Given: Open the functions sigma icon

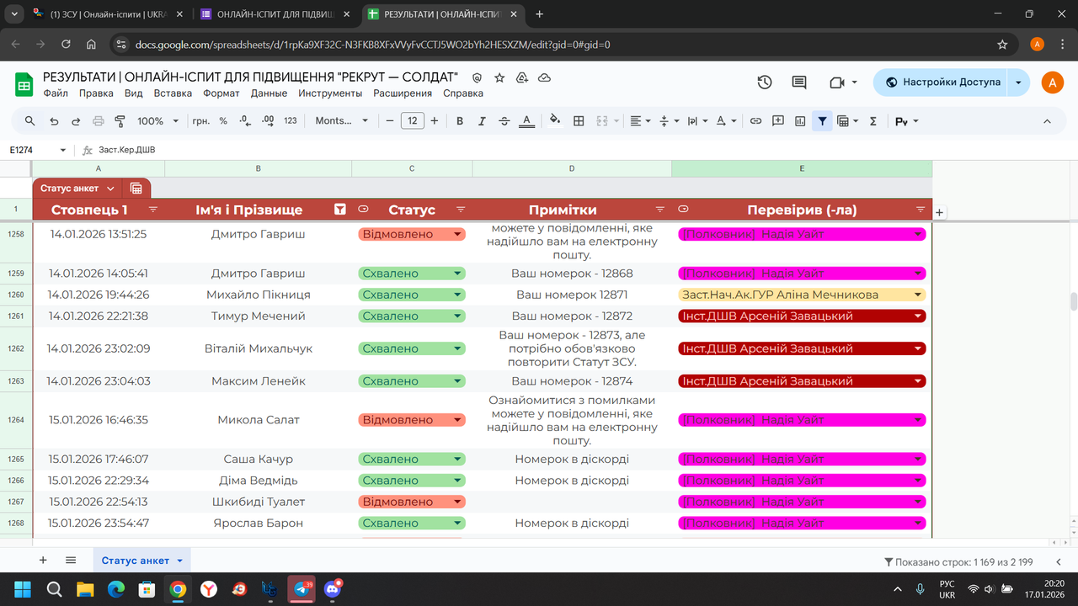Looking at the screenshot, I should [873, 121].
